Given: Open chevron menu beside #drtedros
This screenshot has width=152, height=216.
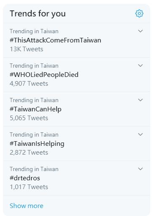Looking at the screenshot, I should (140, 169).
